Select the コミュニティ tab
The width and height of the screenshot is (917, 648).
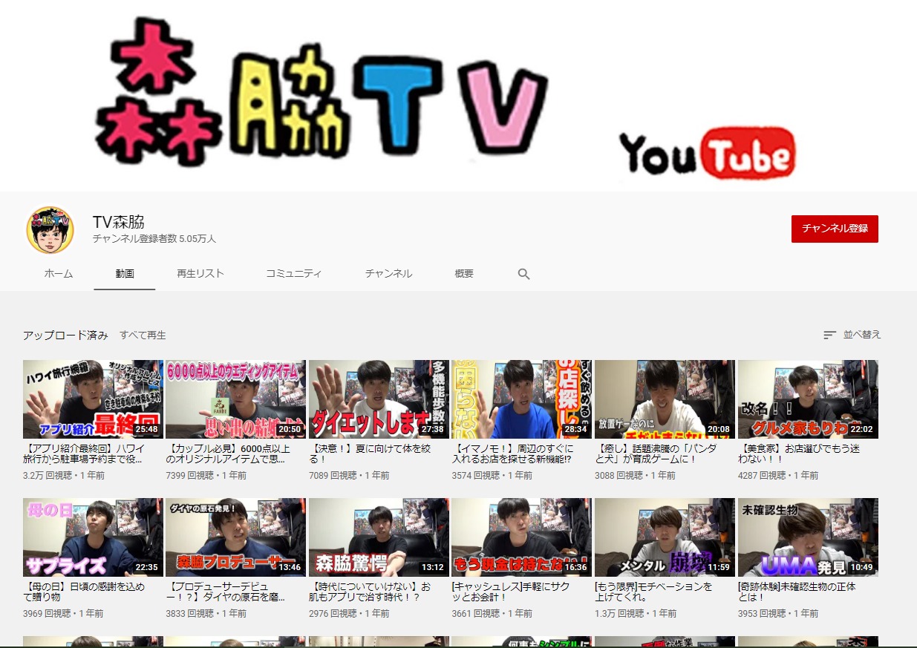click(294, 273)
